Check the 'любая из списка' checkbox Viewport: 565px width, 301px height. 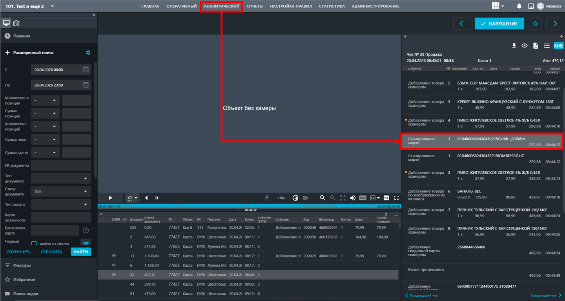coord(34,244)
